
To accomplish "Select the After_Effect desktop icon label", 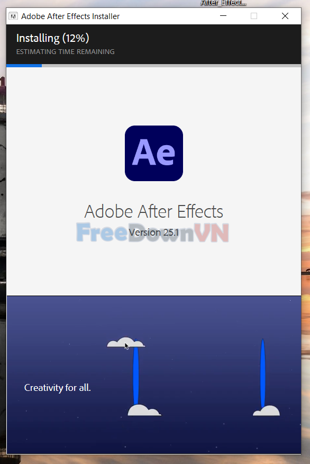I will coord(223,3).
